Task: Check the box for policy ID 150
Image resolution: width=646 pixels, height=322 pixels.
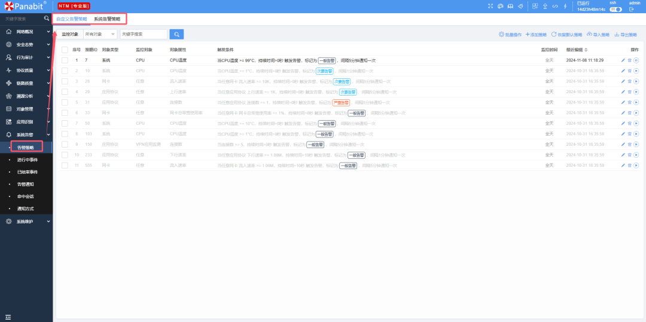Action: click(65, 145)
